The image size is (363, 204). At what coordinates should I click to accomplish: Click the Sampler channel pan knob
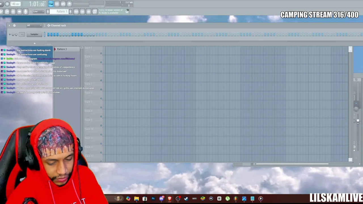pyautogui.click(x=13, y=35)
